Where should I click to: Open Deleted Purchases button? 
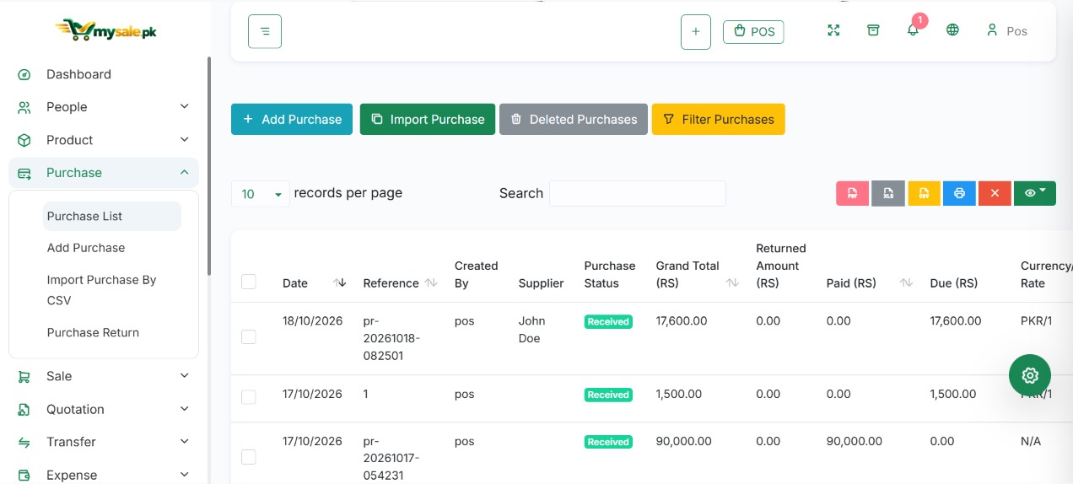(x=574, y=119)
